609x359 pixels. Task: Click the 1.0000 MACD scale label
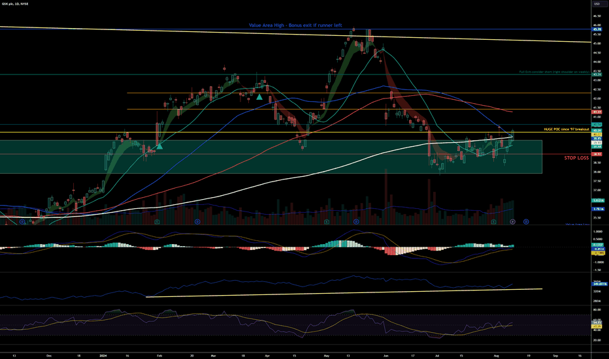pos(597,231)
